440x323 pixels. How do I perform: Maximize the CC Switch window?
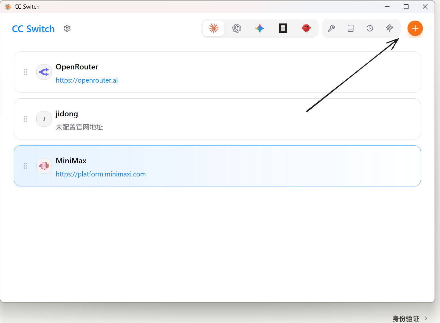[x=406, y=6]
